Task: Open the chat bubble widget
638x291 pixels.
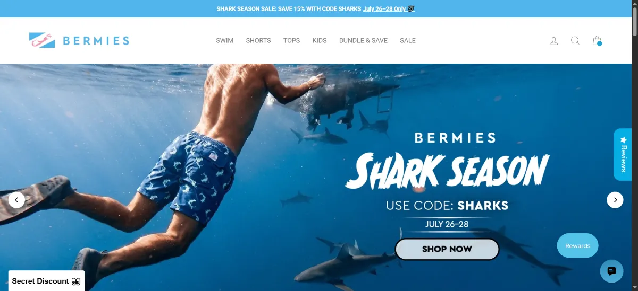Action: tap(611, 271)
